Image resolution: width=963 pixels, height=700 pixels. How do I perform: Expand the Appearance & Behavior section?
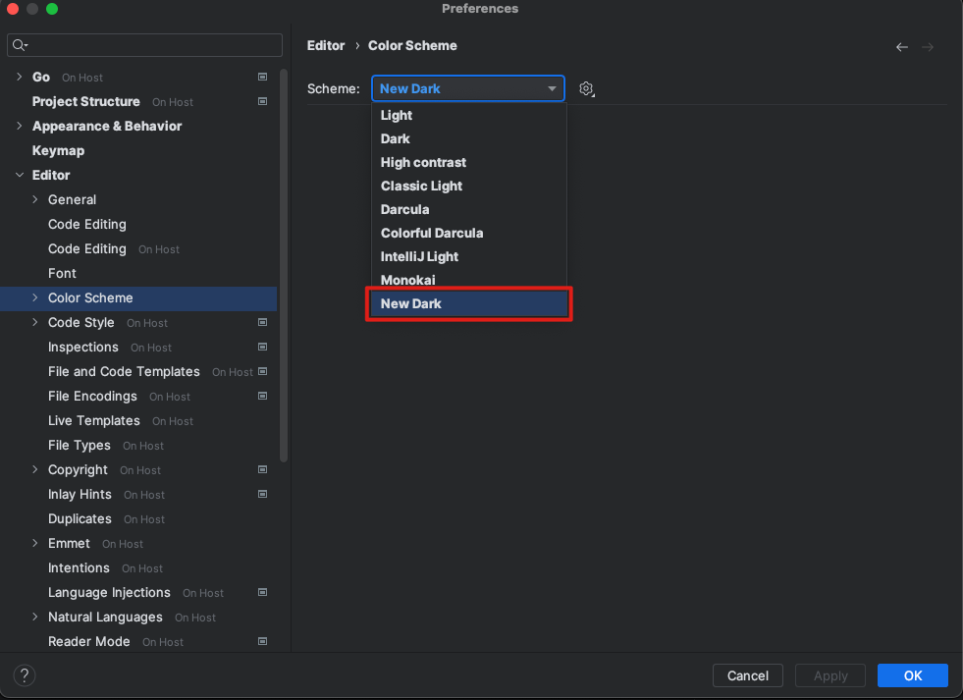pos(18,126)
